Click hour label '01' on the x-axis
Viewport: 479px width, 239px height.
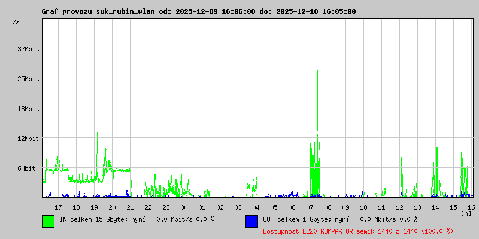coord(202,207)
